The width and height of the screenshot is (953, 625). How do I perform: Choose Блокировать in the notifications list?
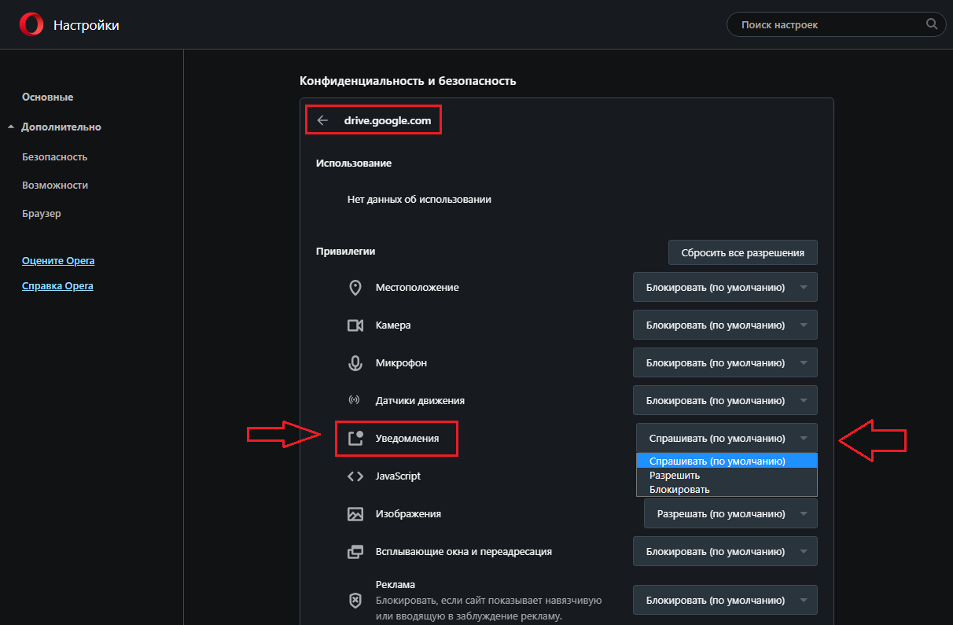(x=727, y=490)
